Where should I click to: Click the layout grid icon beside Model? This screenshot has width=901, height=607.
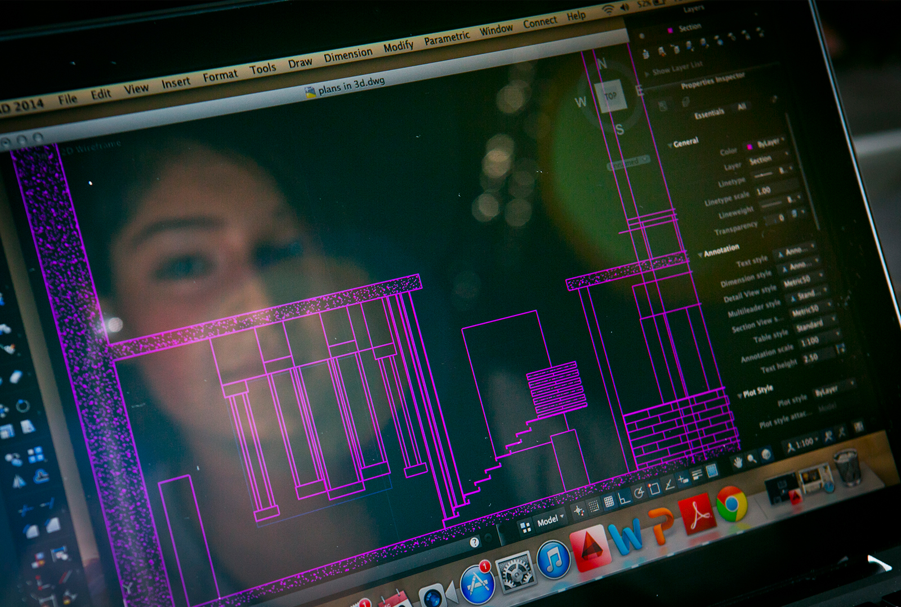tap(525, 527)
